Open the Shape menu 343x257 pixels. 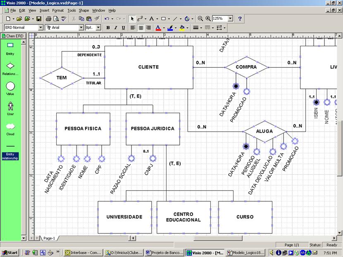click(x=84, y=10)
